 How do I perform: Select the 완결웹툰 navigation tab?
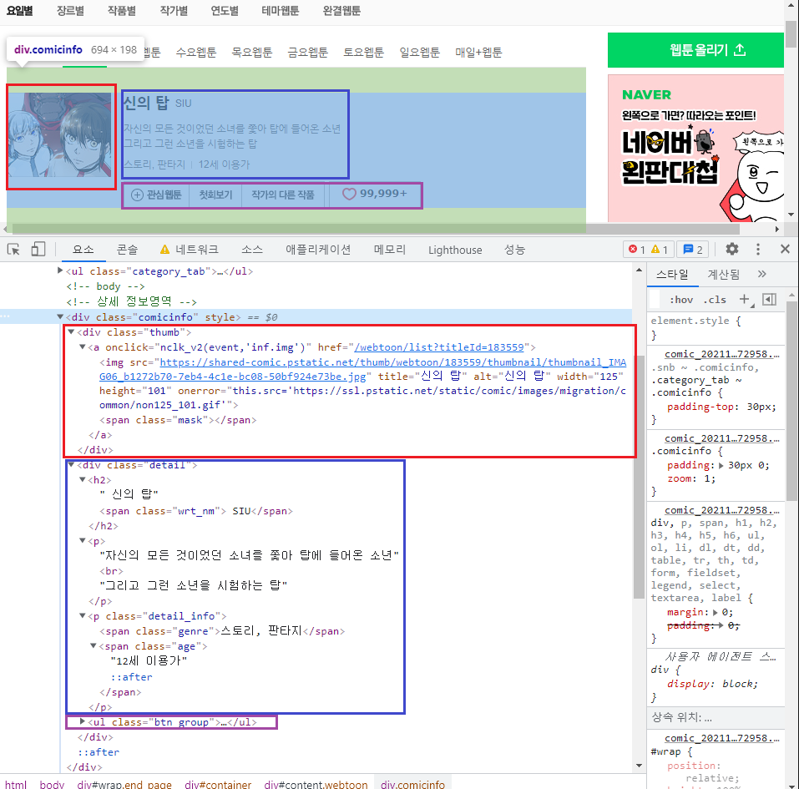point(341,11)
